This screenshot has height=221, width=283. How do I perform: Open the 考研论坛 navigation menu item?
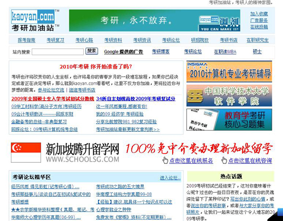pyautogui.click(x=171, y=40)
